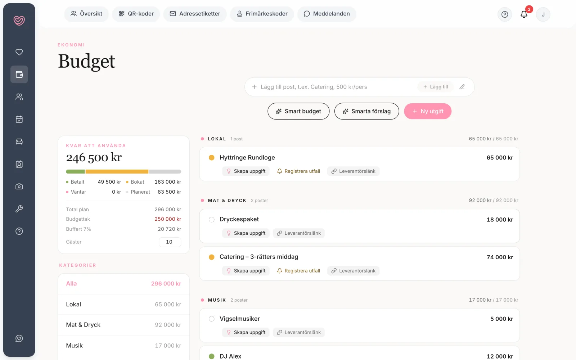Open the chat heart icon at sidebar bottom
This screenshot has width=576, height=360.
pos(19,338)
